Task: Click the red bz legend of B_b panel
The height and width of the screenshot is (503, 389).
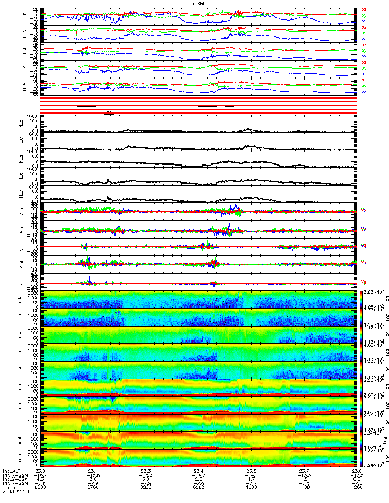Action: [364, 9]
